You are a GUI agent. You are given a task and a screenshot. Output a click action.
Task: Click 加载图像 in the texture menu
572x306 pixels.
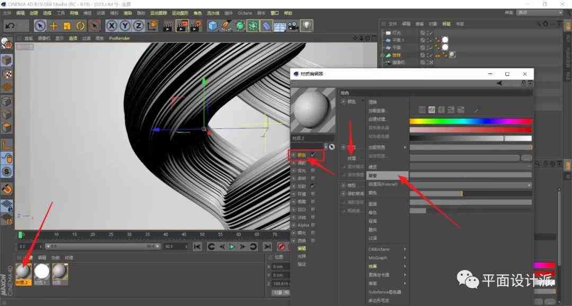point(377,110)
